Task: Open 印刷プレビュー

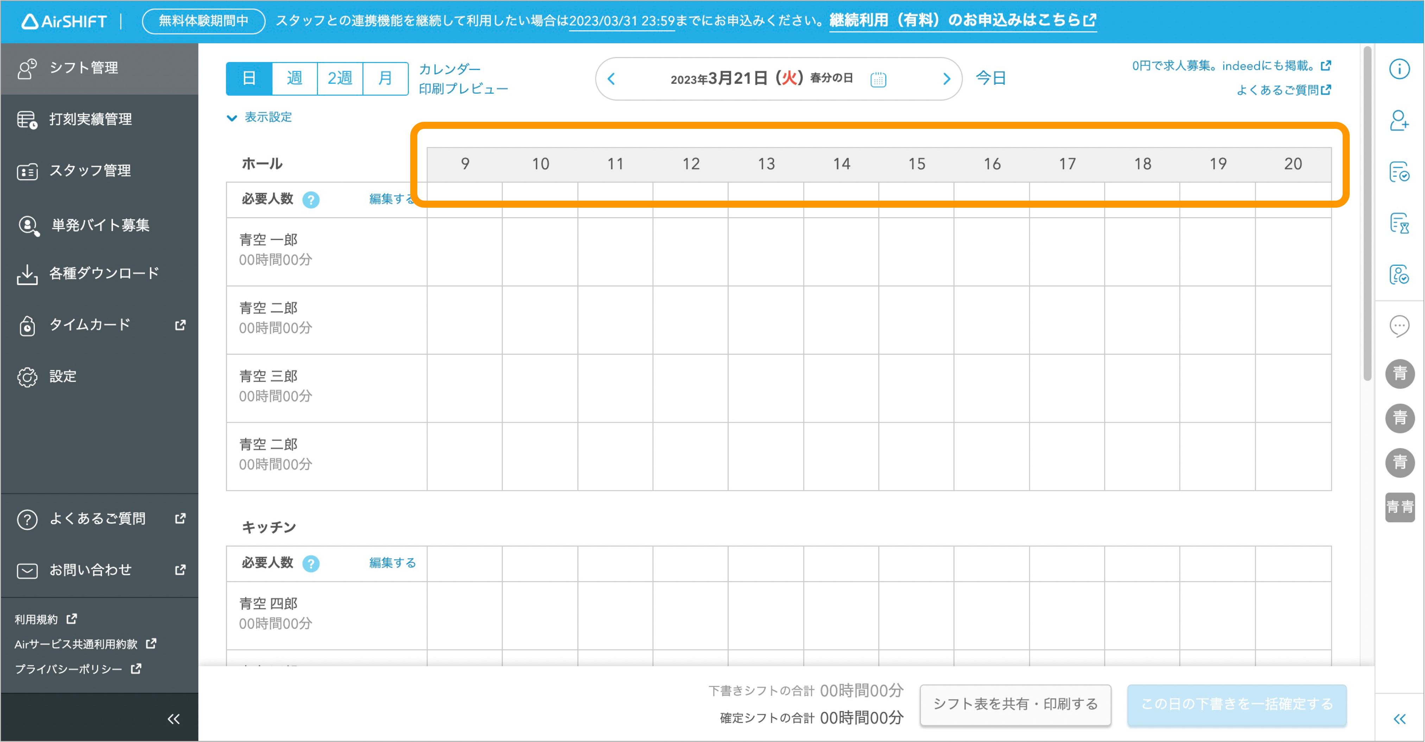Action: pos(464,89)
